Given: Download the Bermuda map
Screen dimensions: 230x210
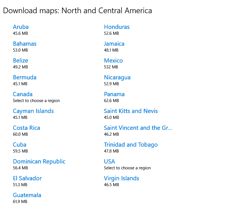Looking at the screenshot, I should [x=25, y=77].
